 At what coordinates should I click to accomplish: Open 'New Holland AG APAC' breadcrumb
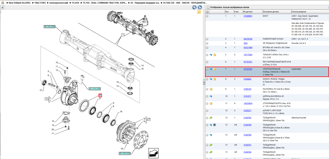tap(20, 3)
